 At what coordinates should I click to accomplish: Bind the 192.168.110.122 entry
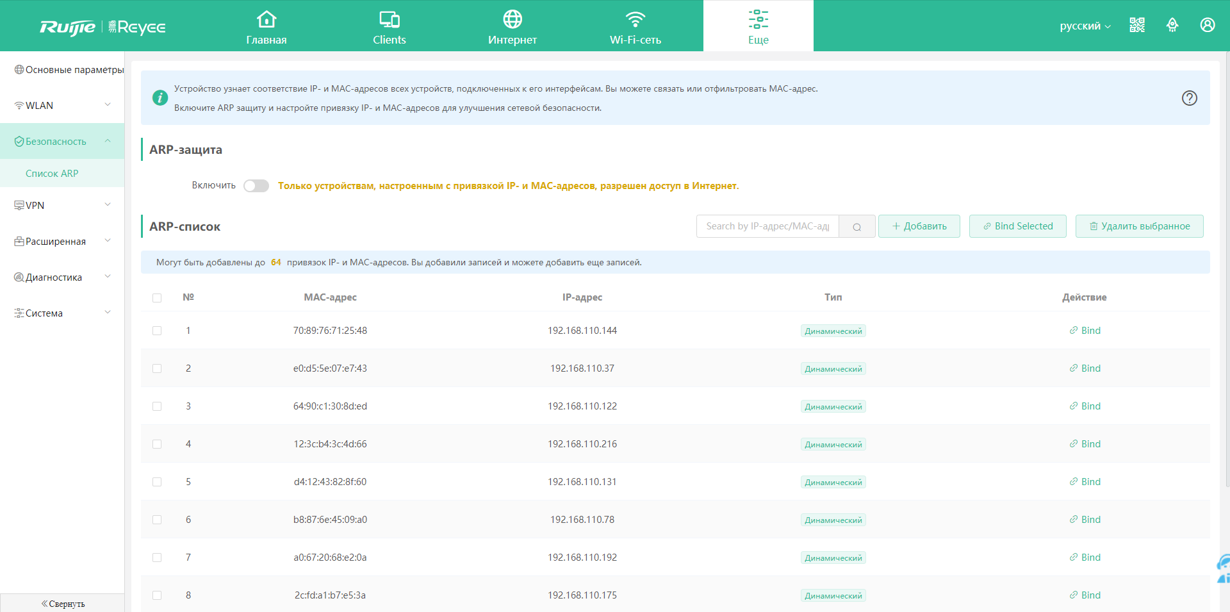coord(1085,406)
